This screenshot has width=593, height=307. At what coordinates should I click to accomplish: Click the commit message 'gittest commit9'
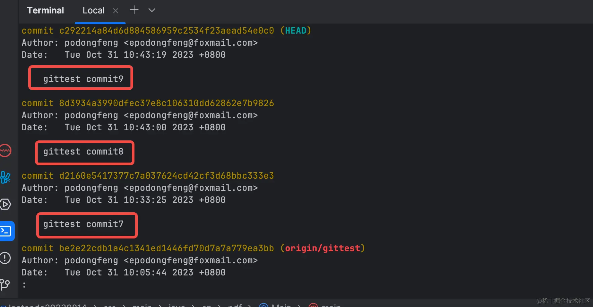tap(83, 79)
